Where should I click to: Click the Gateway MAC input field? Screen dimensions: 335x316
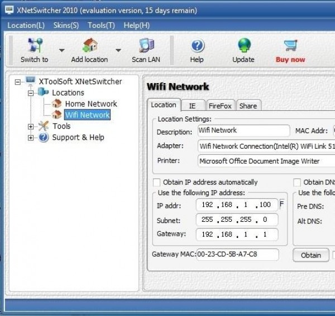coord(238,255)
